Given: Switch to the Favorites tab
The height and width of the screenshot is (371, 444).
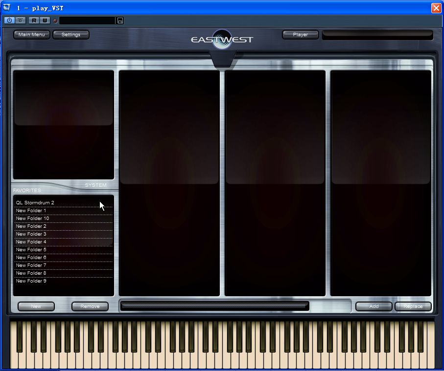Looking at the screenshot, I should [x=27, y=190].
